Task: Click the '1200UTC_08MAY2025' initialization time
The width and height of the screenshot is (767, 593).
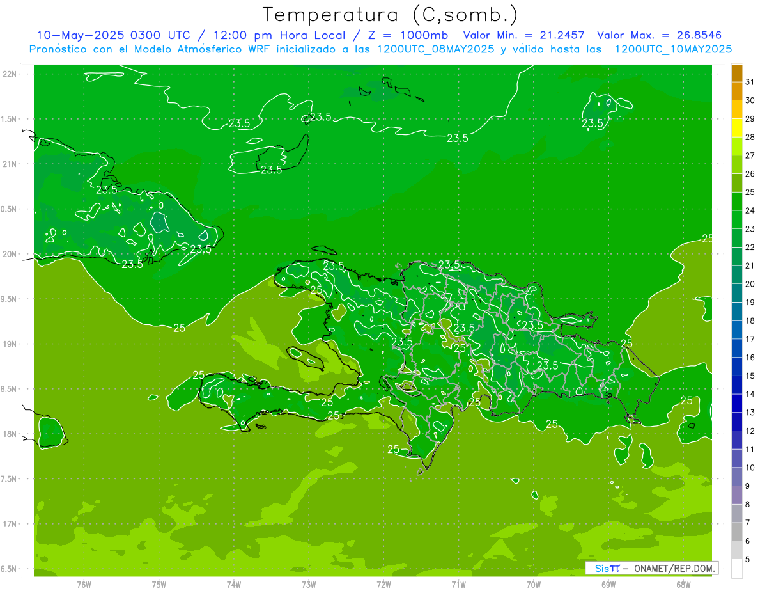Action: 435,49
